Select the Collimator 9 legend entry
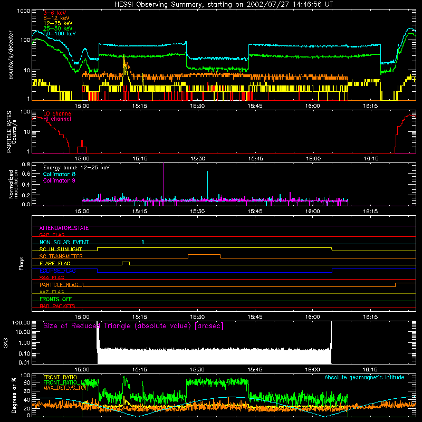 coord(59,180)
